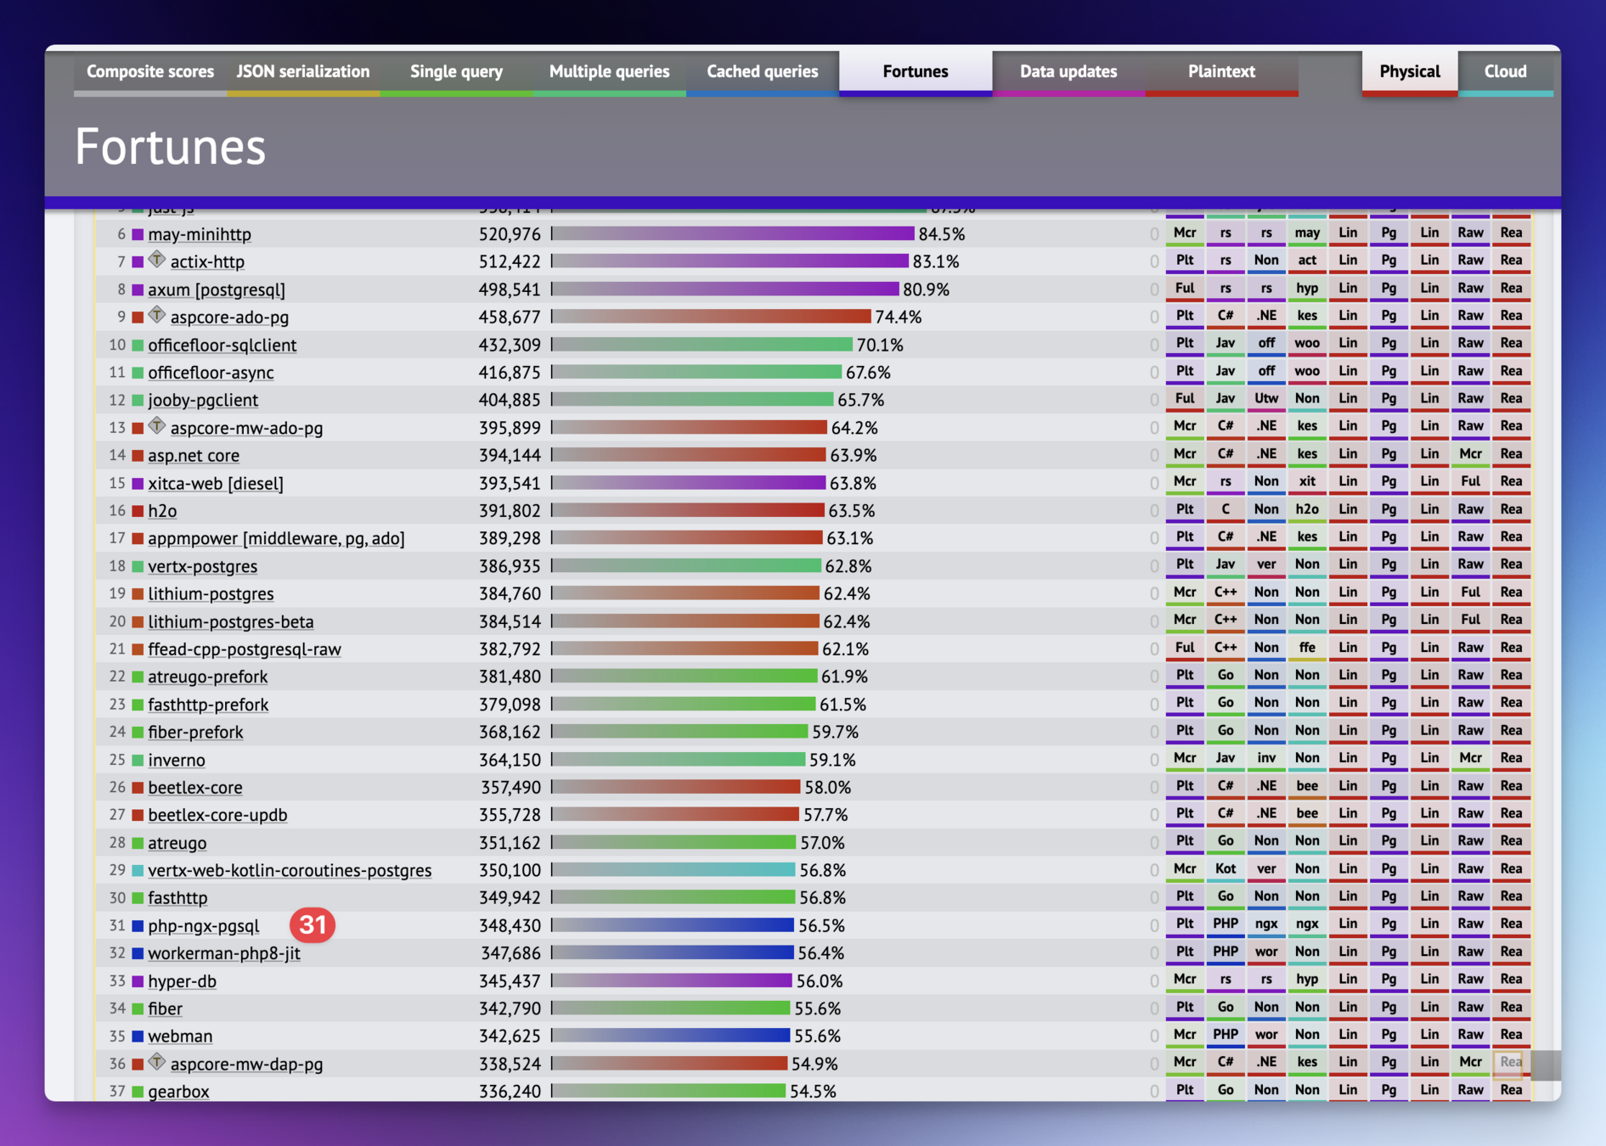Open lithium-postgres-beta link
Image resolution: width=1606 pixels, height=1146 pixels.
coord(231,621)
